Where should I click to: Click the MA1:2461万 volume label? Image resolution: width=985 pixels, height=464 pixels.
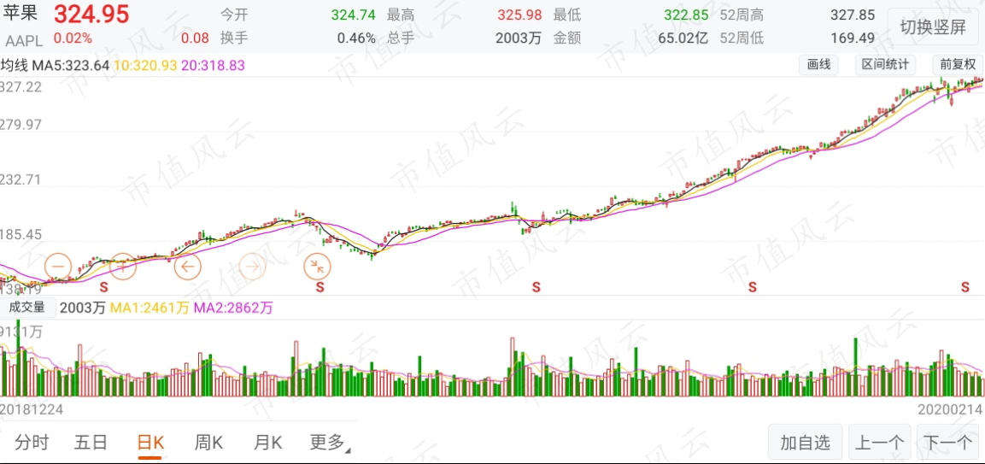click(x=150, y=308)
